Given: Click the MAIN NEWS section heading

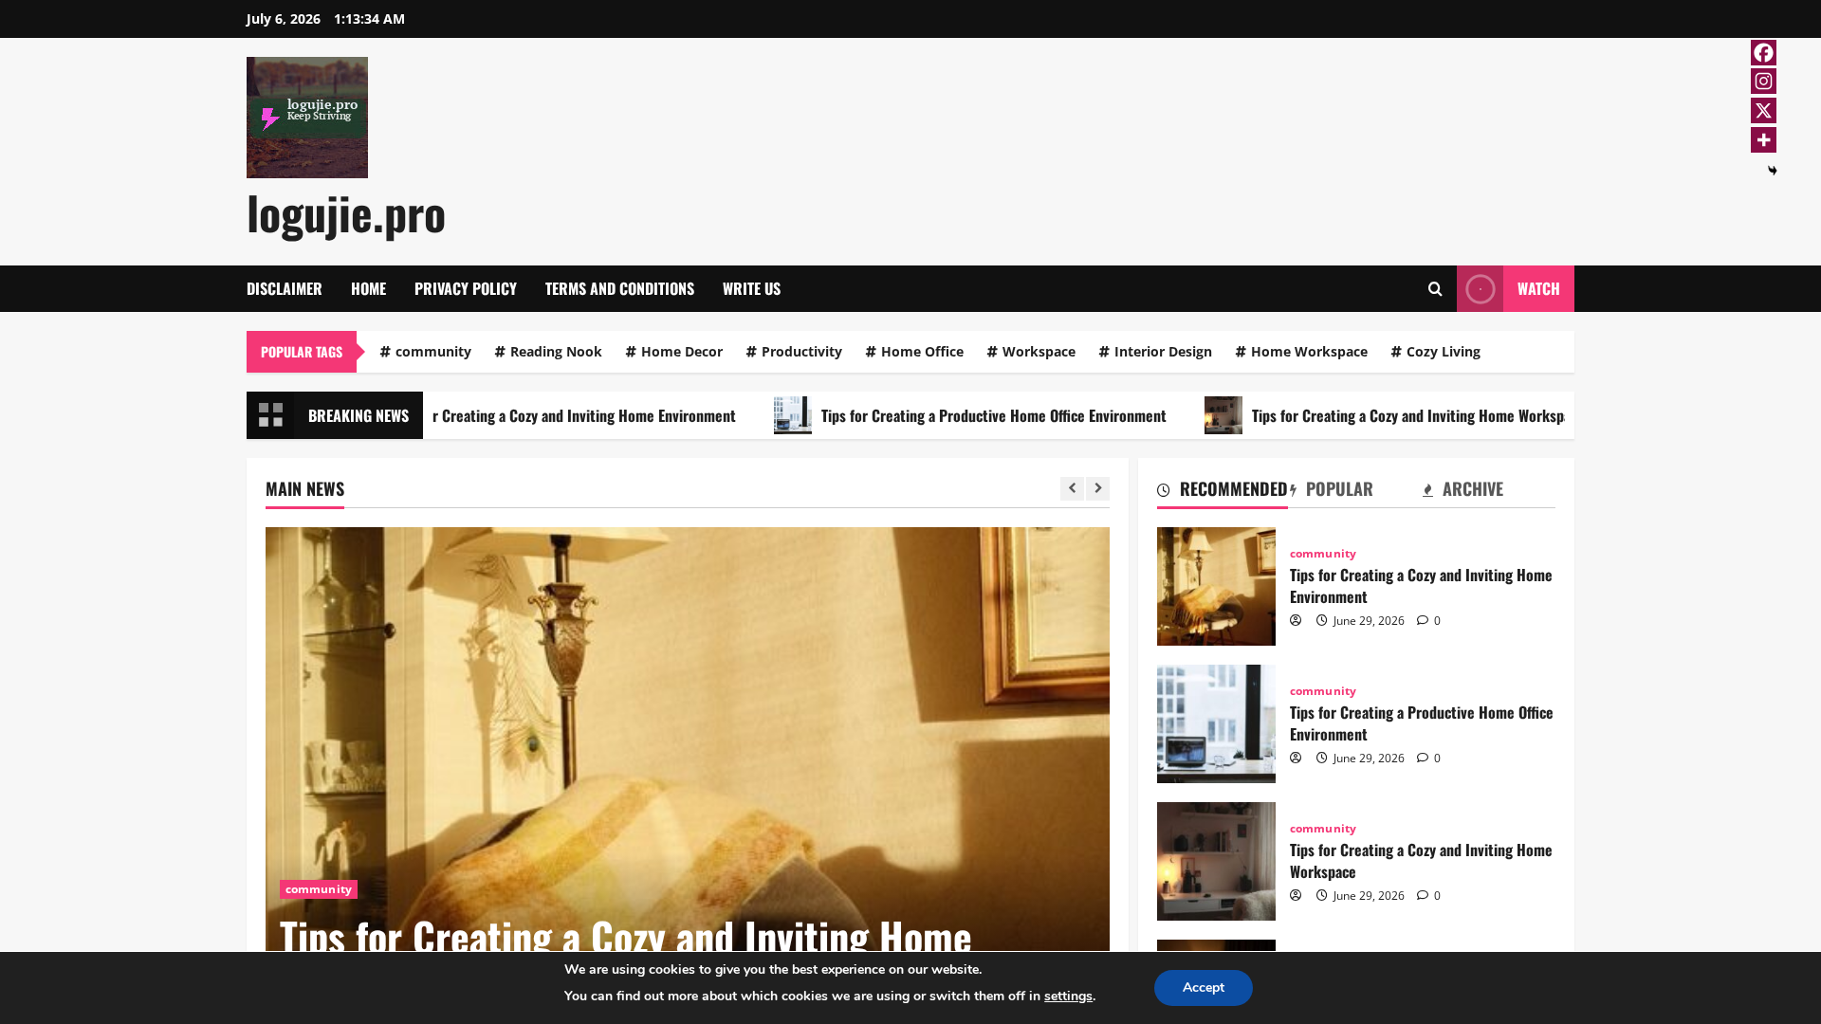Looking at the screenshot, I should 304,489.
